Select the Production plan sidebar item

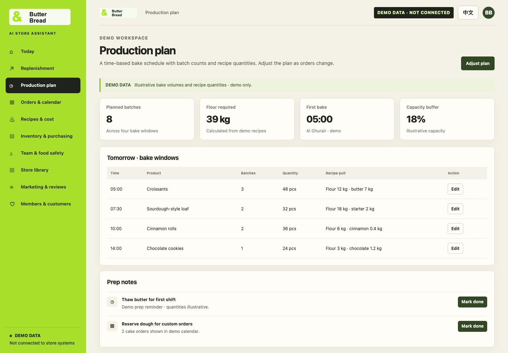[43, 85]
